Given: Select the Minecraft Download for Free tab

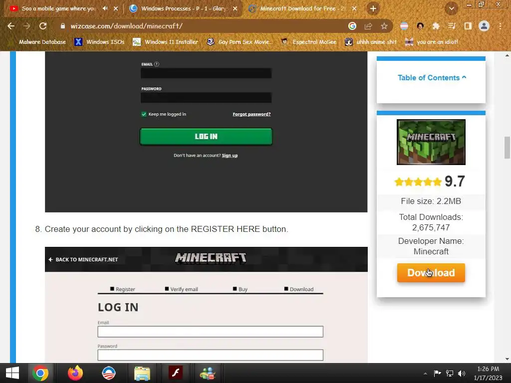Looking at the screenshot, I should click(x=302, y=8).
